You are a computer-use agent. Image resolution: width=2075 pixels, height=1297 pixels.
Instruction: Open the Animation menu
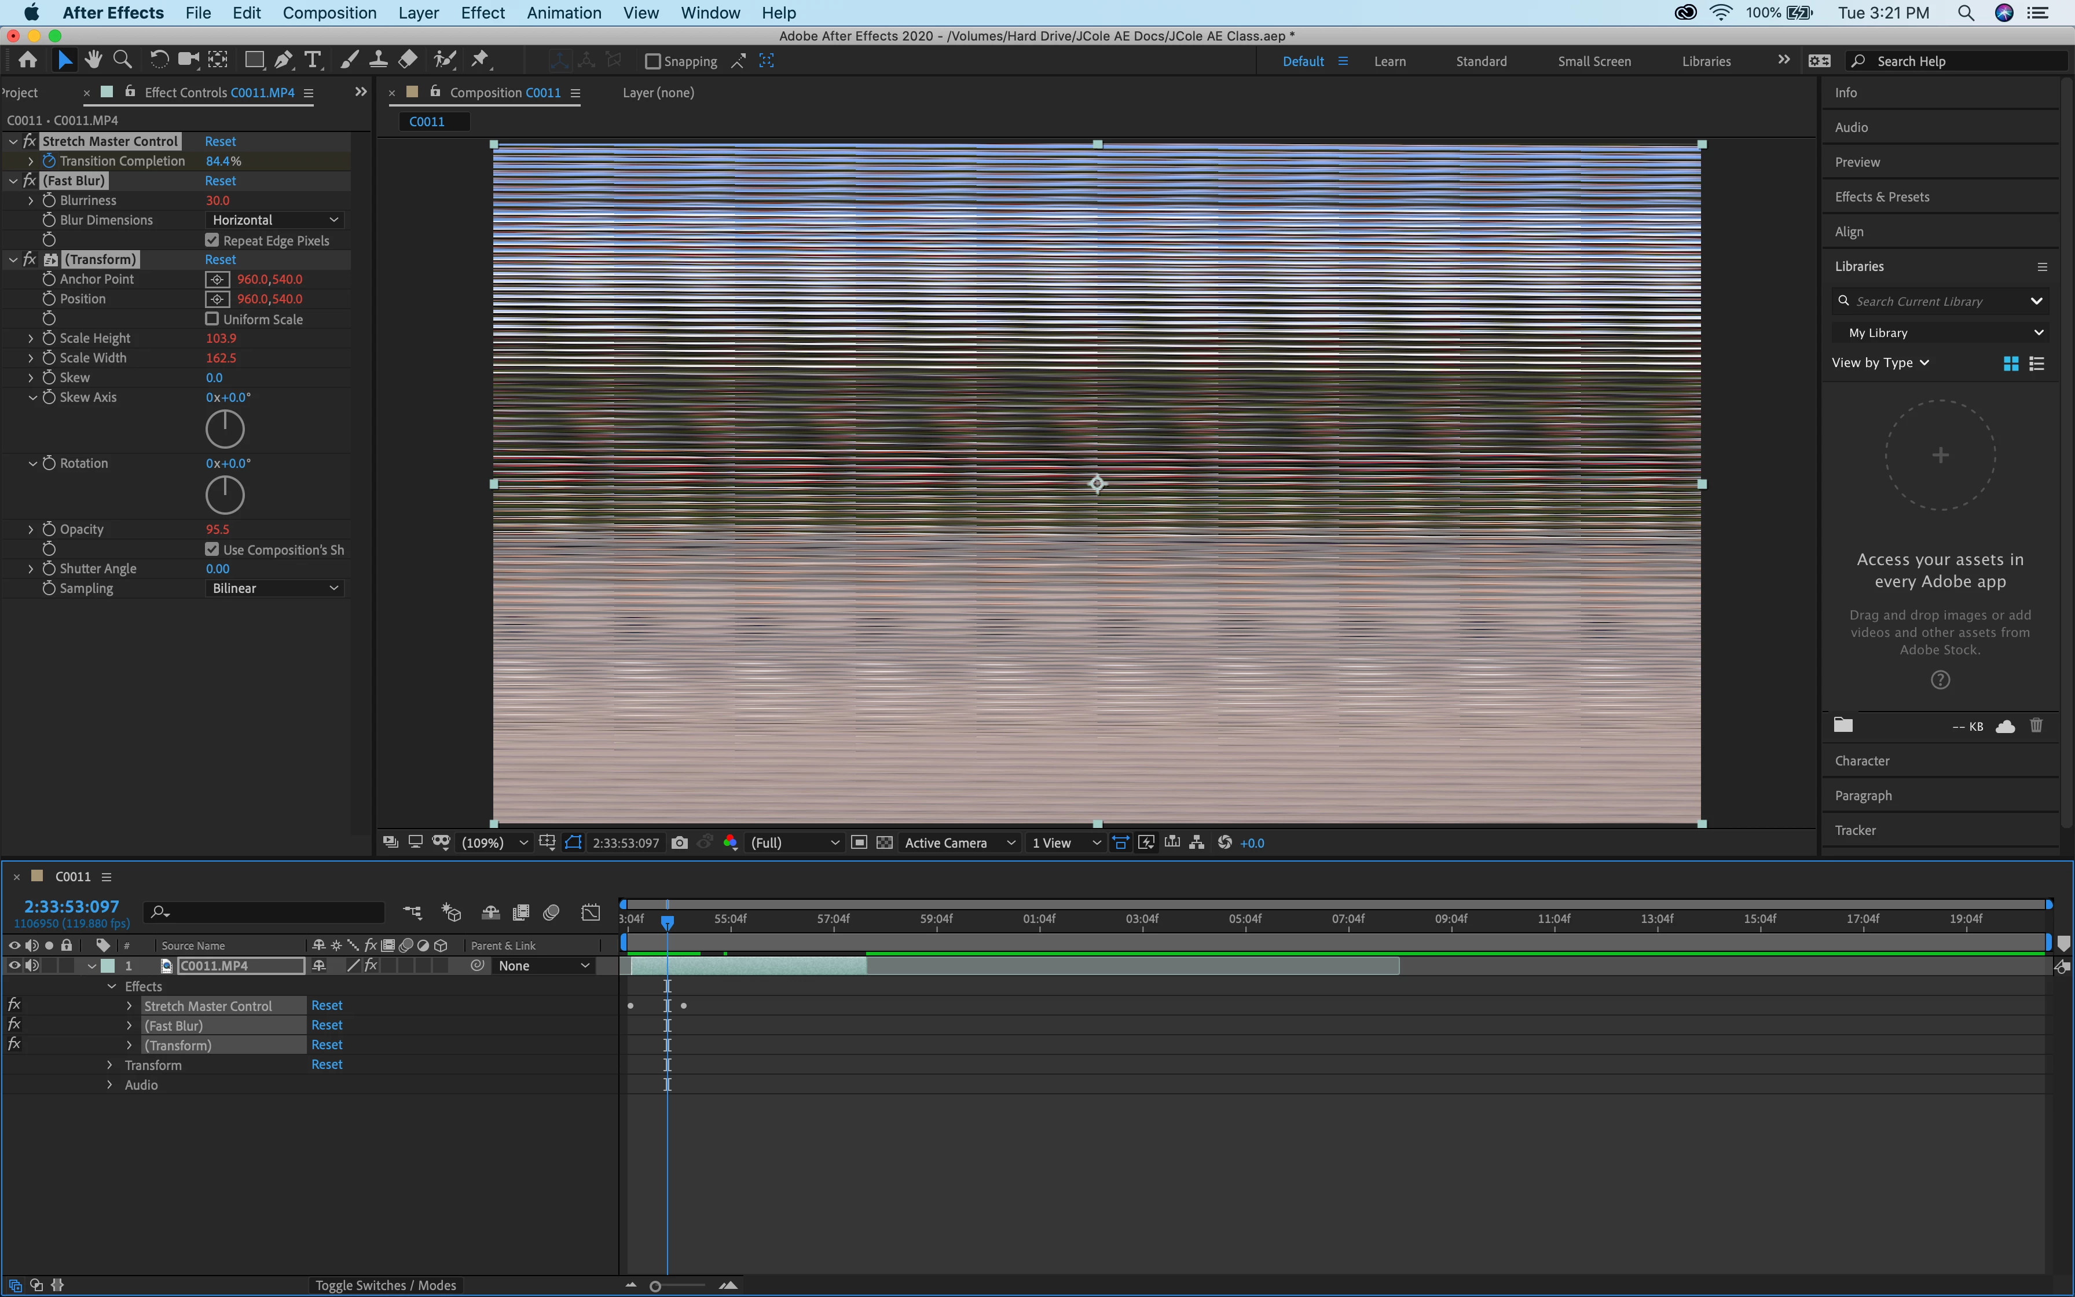[x=563, y=13]
